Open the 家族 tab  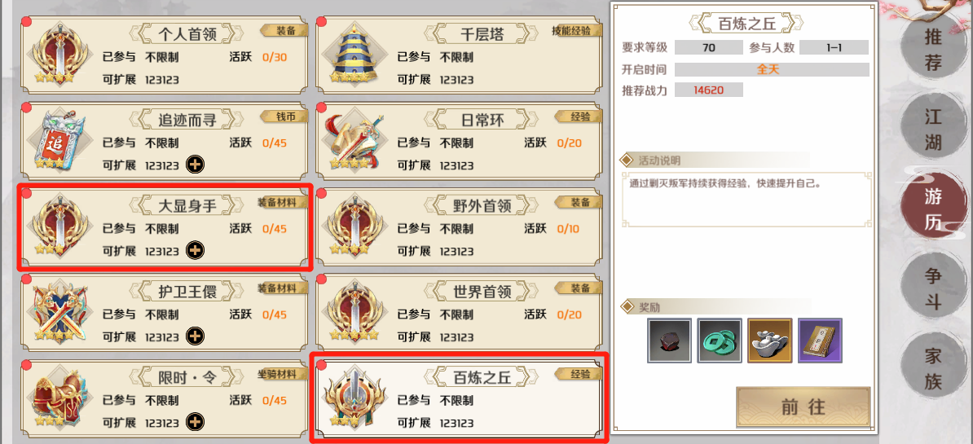[x=933, y=368]
